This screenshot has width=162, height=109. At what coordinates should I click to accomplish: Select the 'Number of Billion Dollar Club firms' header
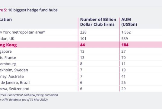click(98, 22)
